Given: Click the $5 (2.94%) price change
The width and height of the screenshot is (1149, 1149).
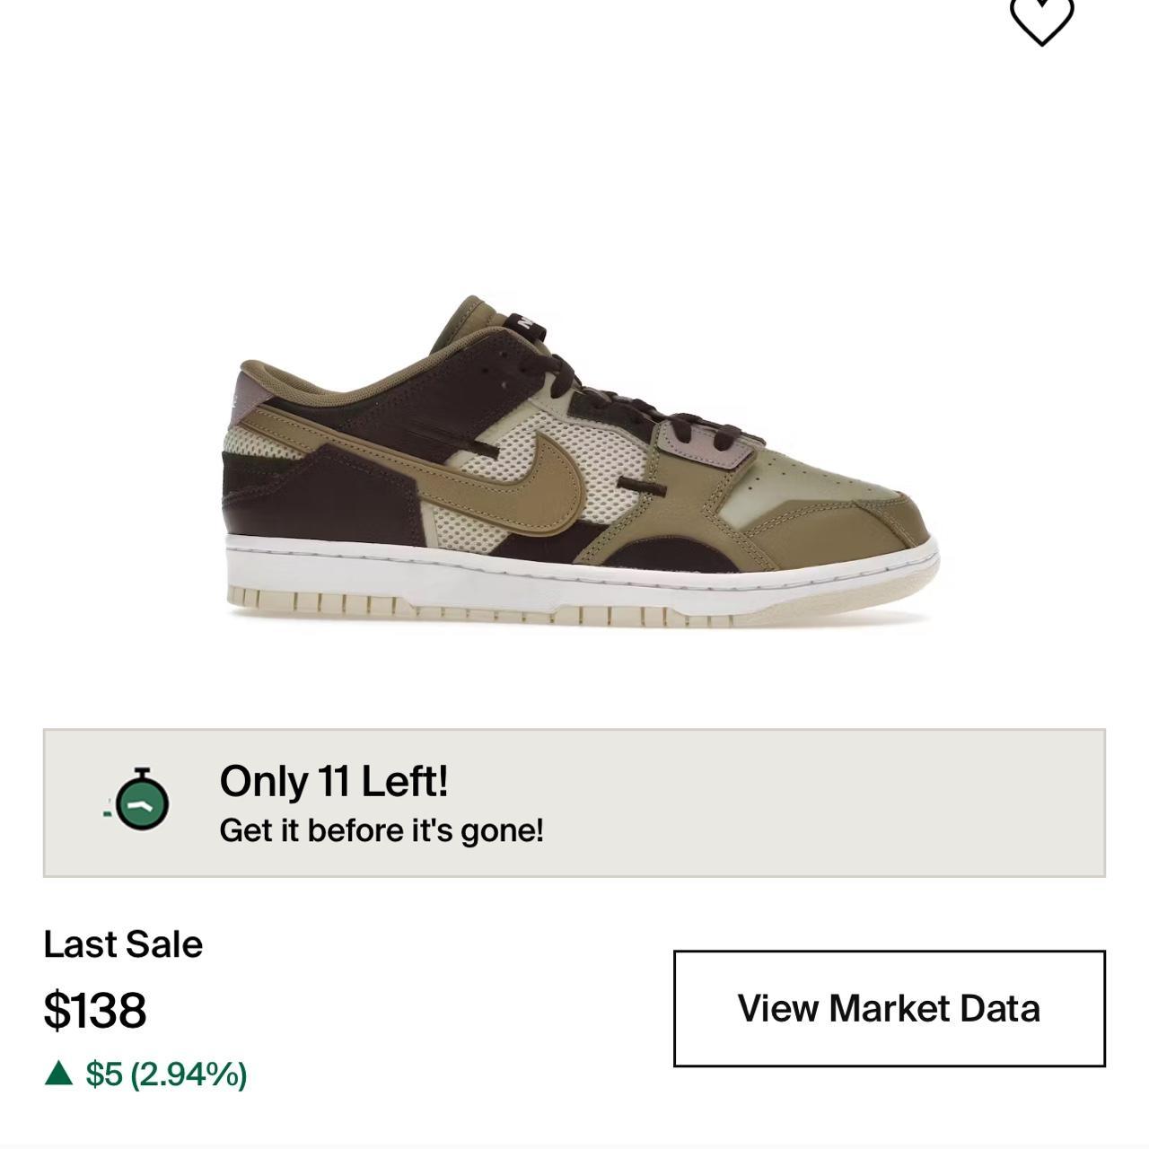Looking at the screenshot, I should click(x=166, y=1074).
